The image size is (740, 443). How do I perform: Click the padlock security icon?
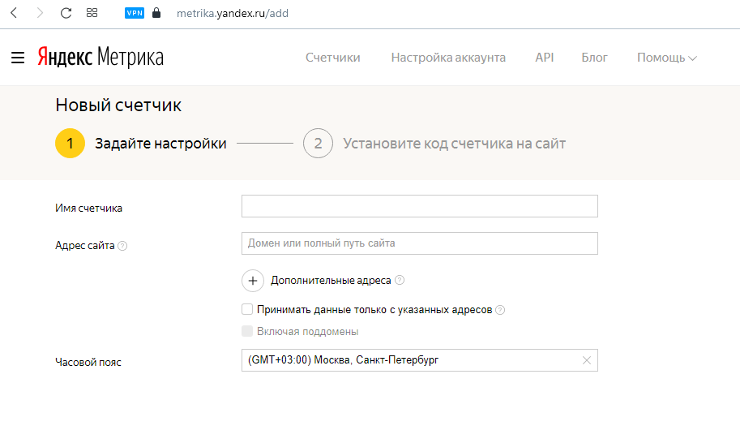click(156, 13)
